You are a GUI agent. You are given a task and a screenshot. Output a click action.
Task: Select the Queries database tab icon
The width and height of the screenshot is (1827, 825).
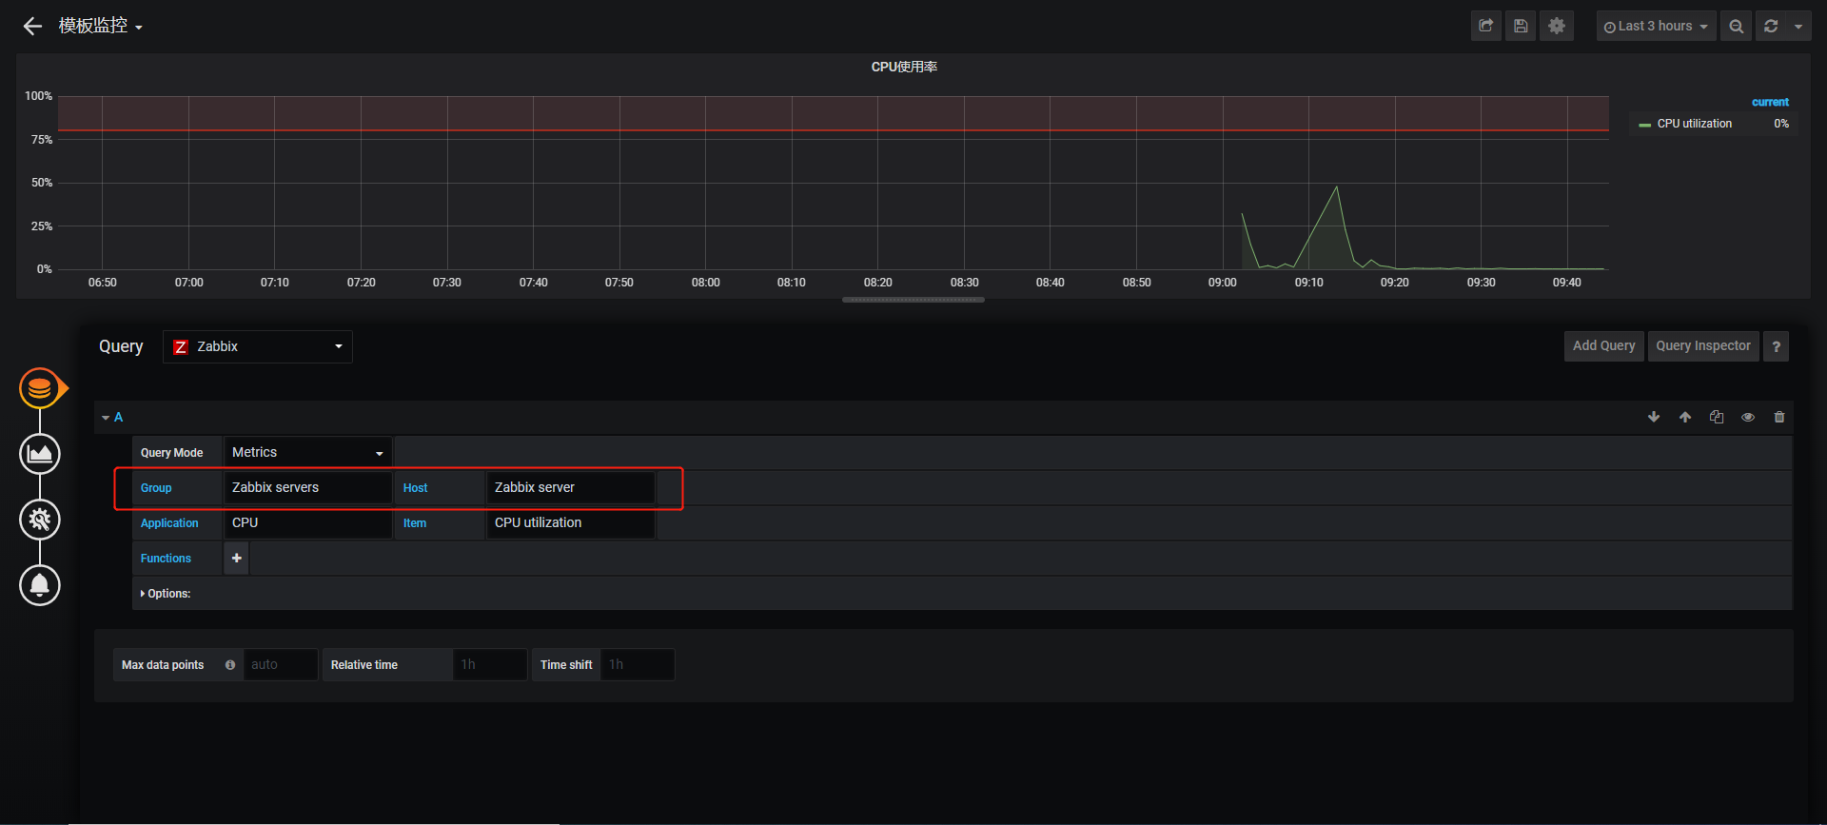[x=40, y=388]
